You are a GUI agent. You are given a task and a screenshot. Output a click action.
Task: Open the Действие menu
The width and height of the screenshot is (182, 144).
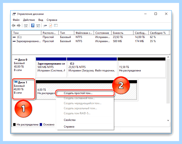click(29, 20)
